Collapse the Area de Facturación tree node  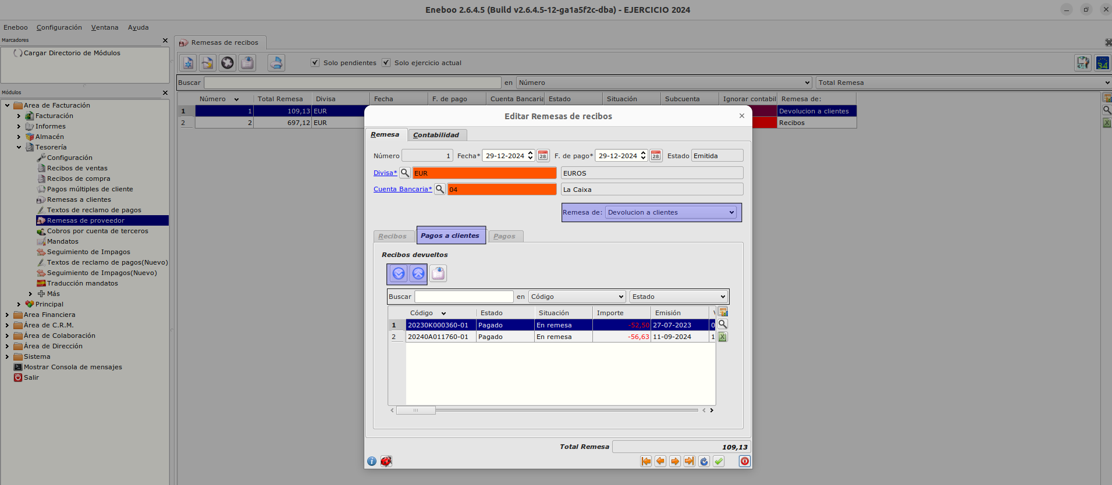pos(7,105)
